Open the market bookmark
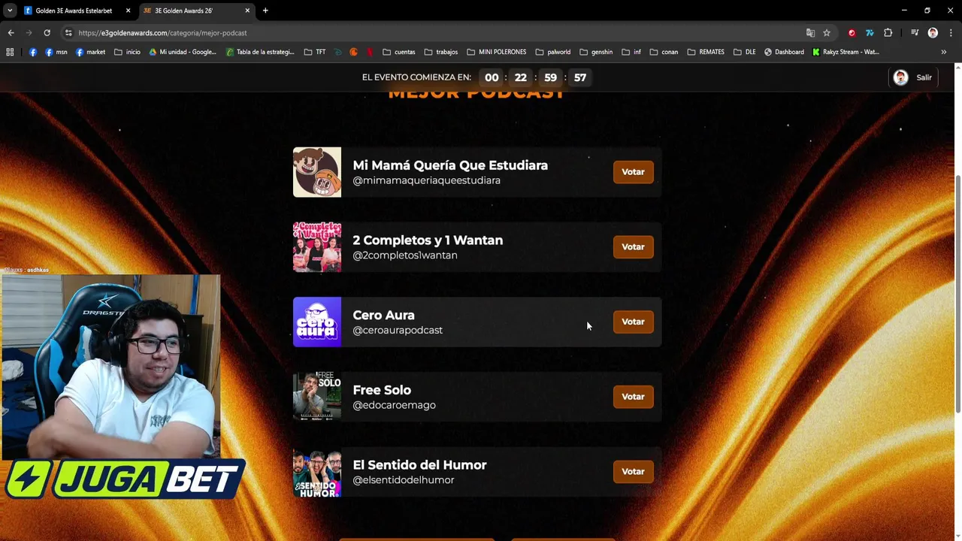This screenshot has width=962, height=541. pos(90,52)
